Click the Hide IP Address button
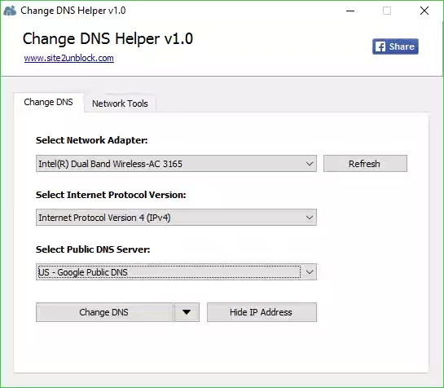Viewport: 444px width, 388px height. [262, 312]
